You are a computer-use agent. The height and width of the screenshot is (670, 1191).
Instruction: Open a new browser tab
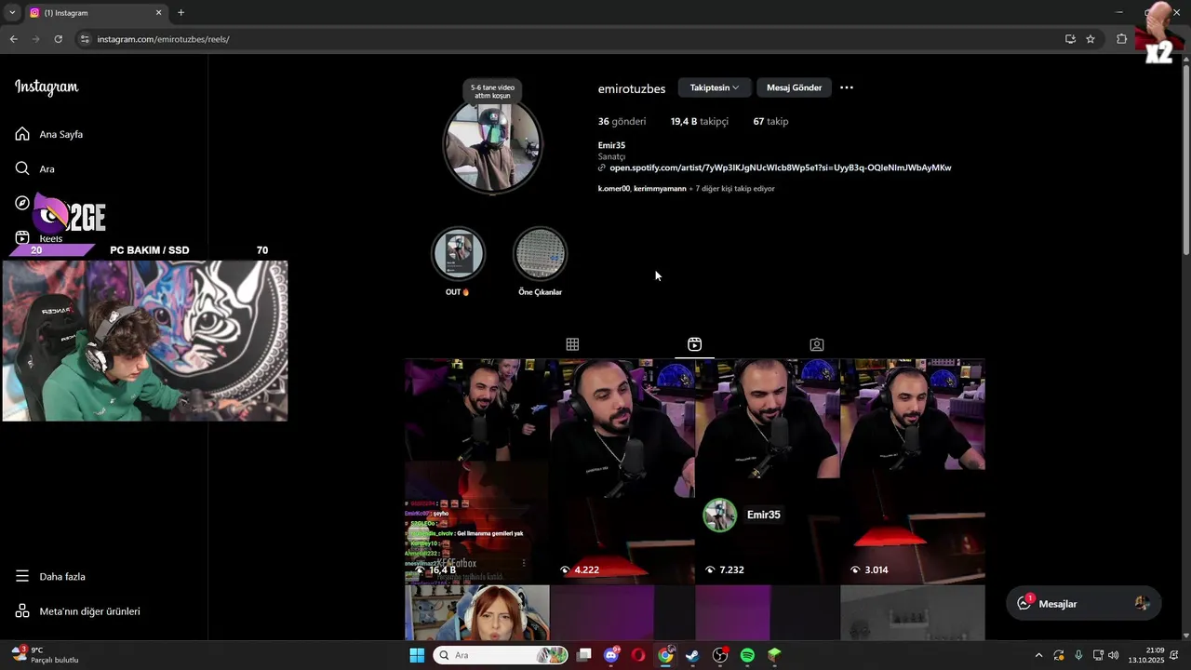pos(181,13)
